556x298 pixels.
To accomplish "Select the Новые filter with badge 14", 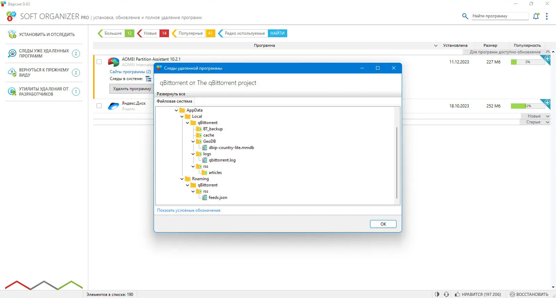I will (x=153, y=33).
